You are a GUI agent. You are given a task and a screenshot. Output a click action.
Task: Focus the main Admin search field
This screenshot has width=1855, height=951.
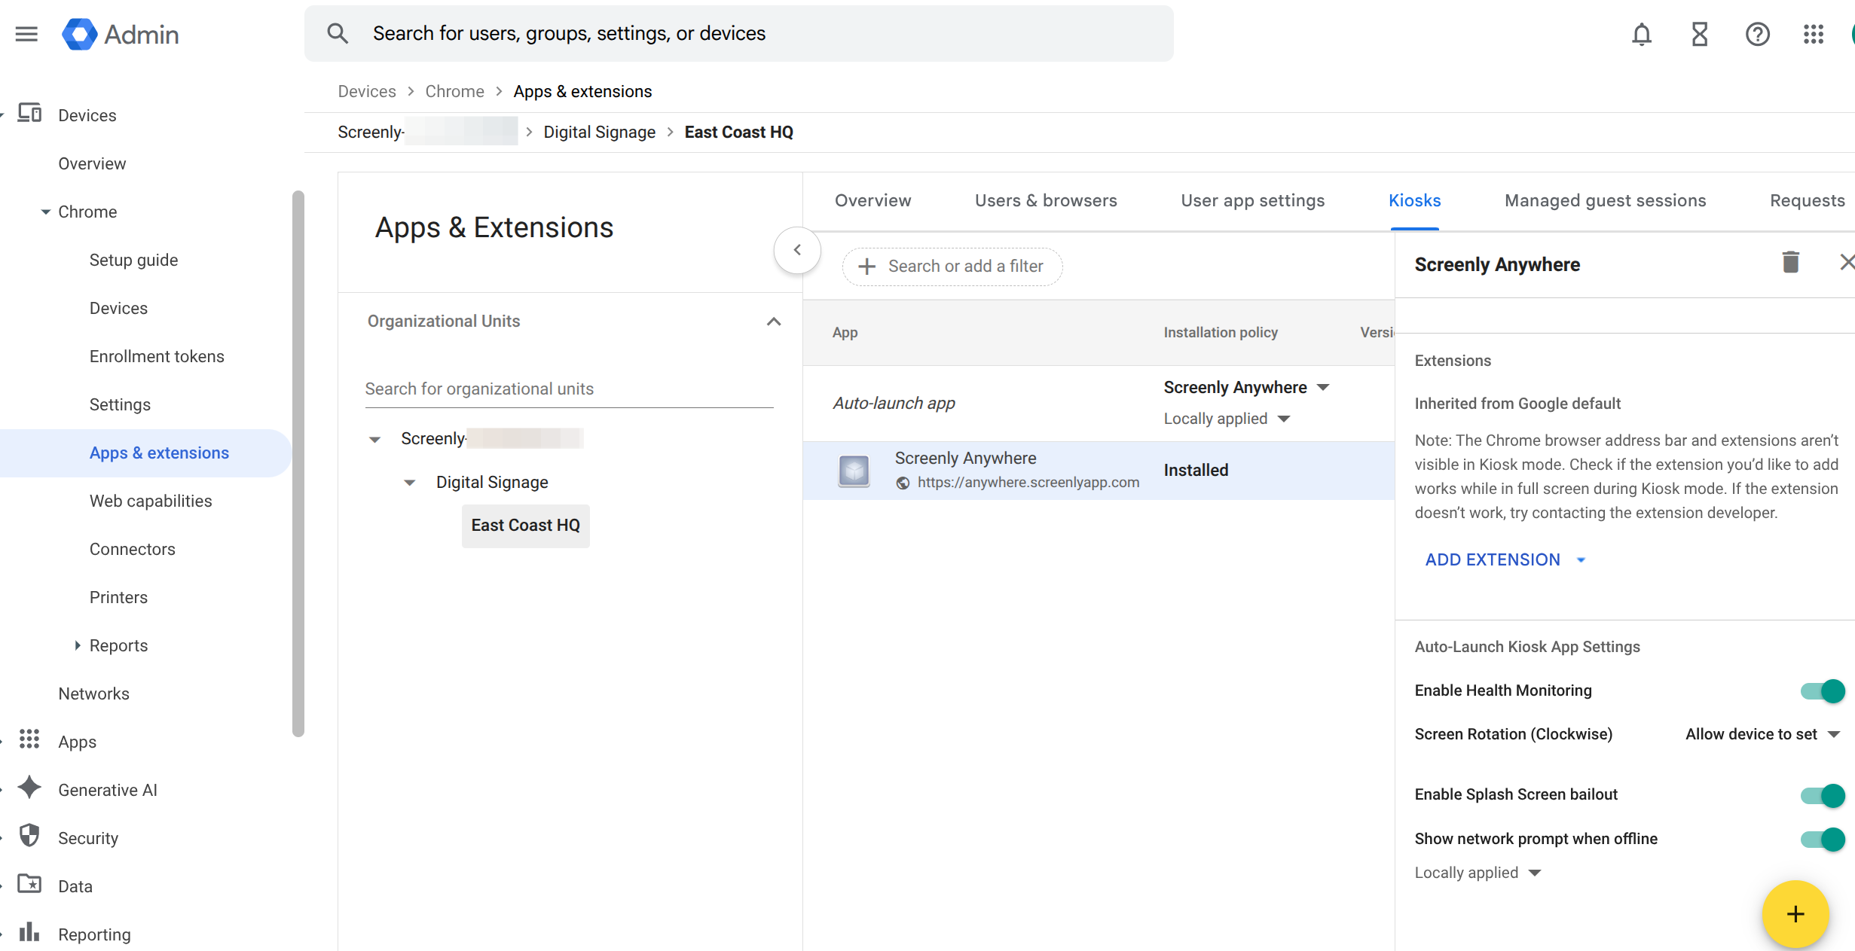click(738, 33)
